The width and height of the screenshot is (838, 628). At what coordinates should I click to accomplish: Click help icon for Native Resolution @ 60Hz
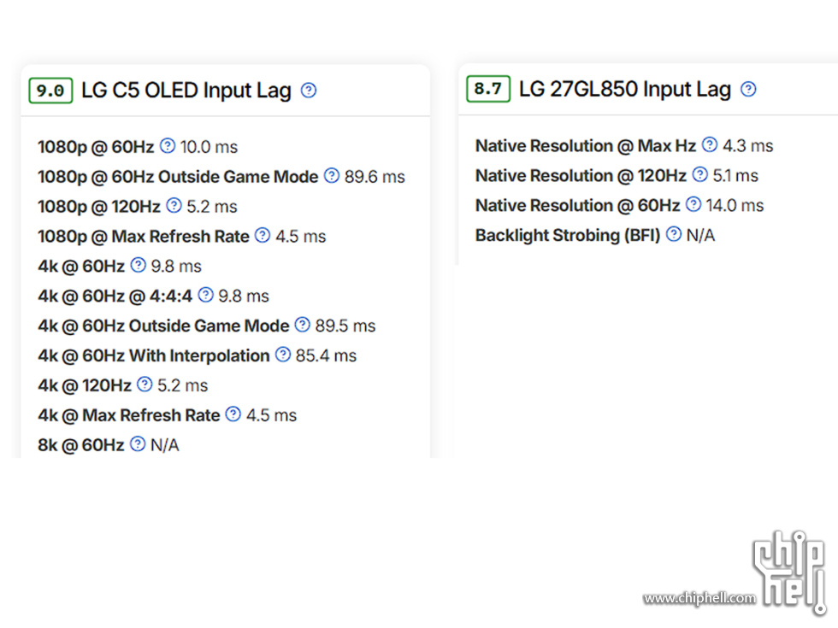[693, 204]
